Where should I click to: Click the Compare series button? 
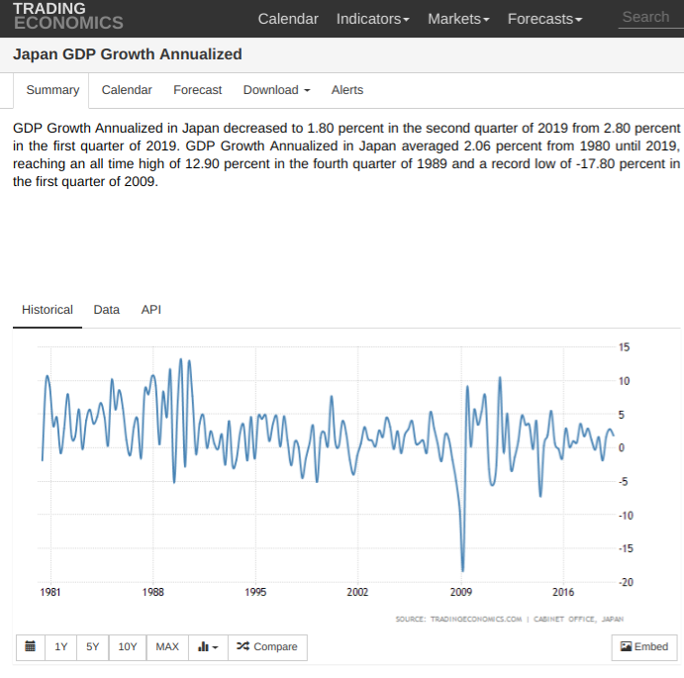(x=267, y=646)
